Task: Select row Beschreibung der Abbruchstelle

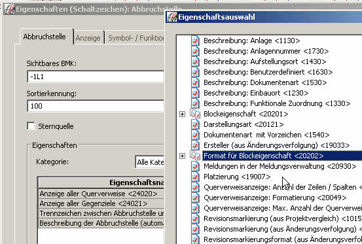Action: [101, 223]
